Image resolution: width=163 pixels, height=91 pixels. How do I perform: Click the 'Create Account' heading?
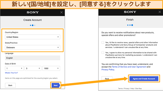click(x=32, y=20)
